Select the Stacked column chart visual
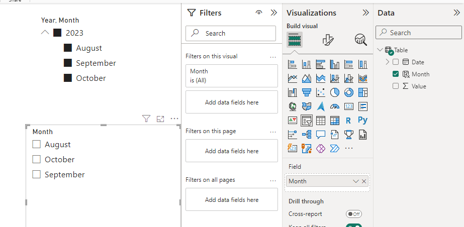464x227 pixels. 306,64
